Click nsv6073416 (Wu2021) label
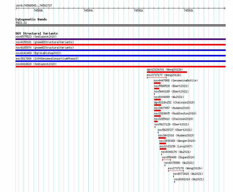Image resolution: width=233 pixels, height=192 pixels. 188,174
